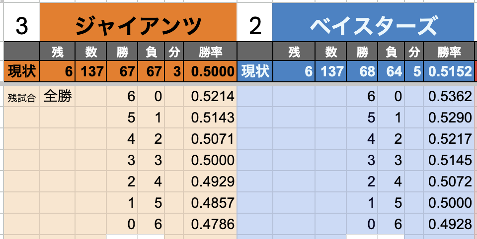The height and width of the screenshot is (239, 477).
Task: Click the cell showing 0.4928
Action: point(449,225)
